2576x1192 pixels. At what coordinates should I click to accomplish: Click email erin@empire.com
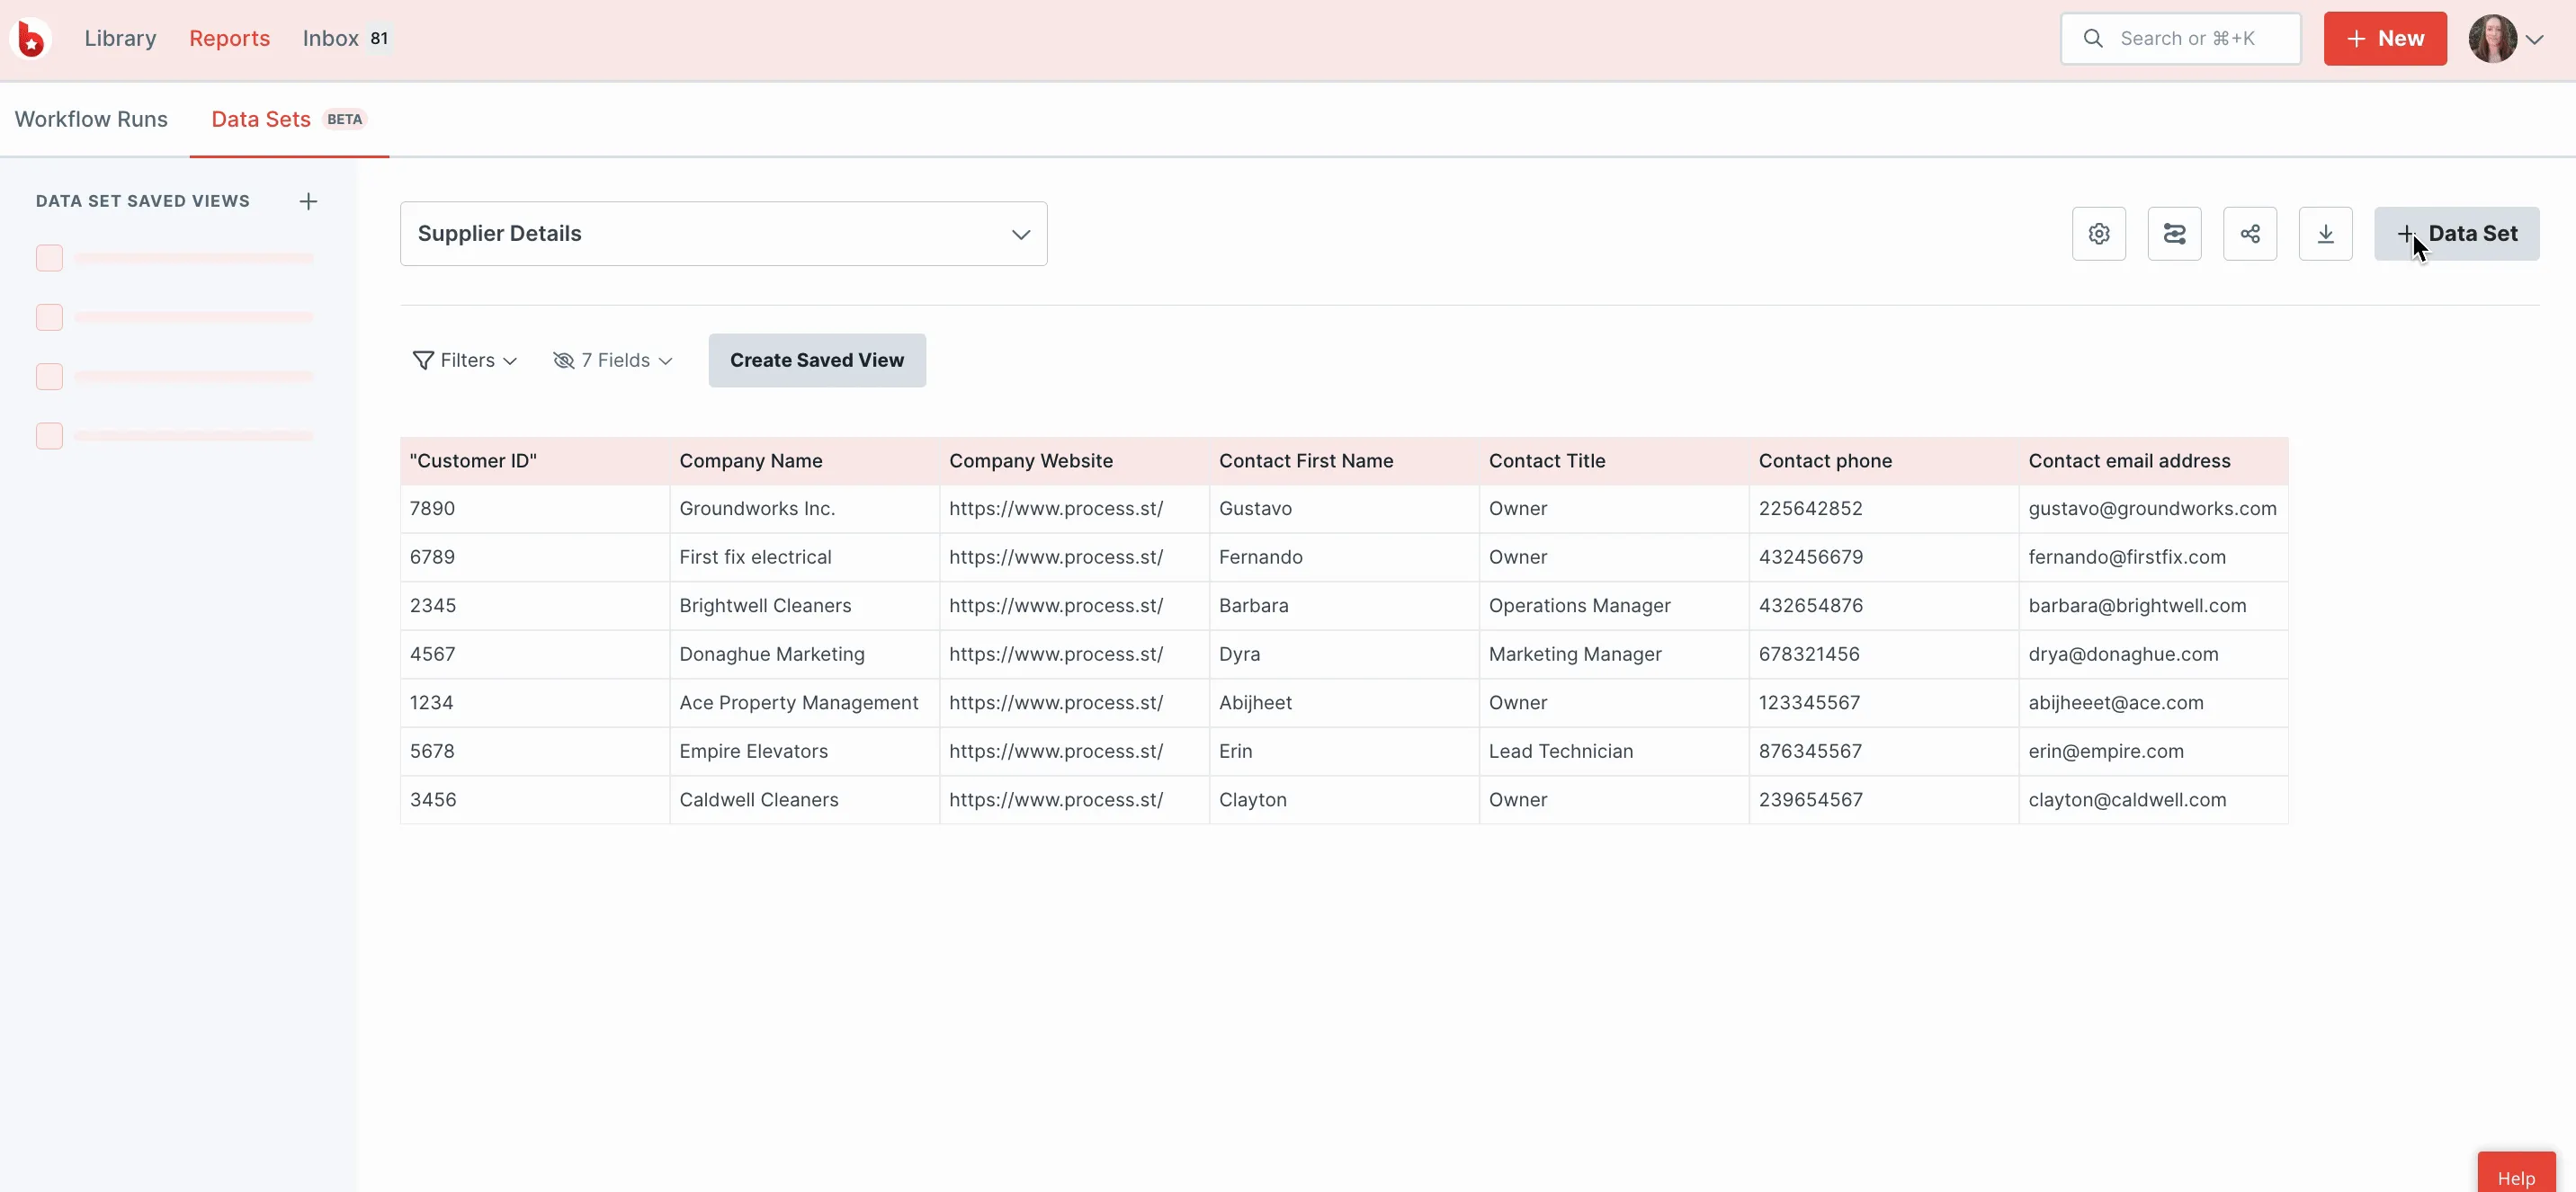coord(2106,752)
